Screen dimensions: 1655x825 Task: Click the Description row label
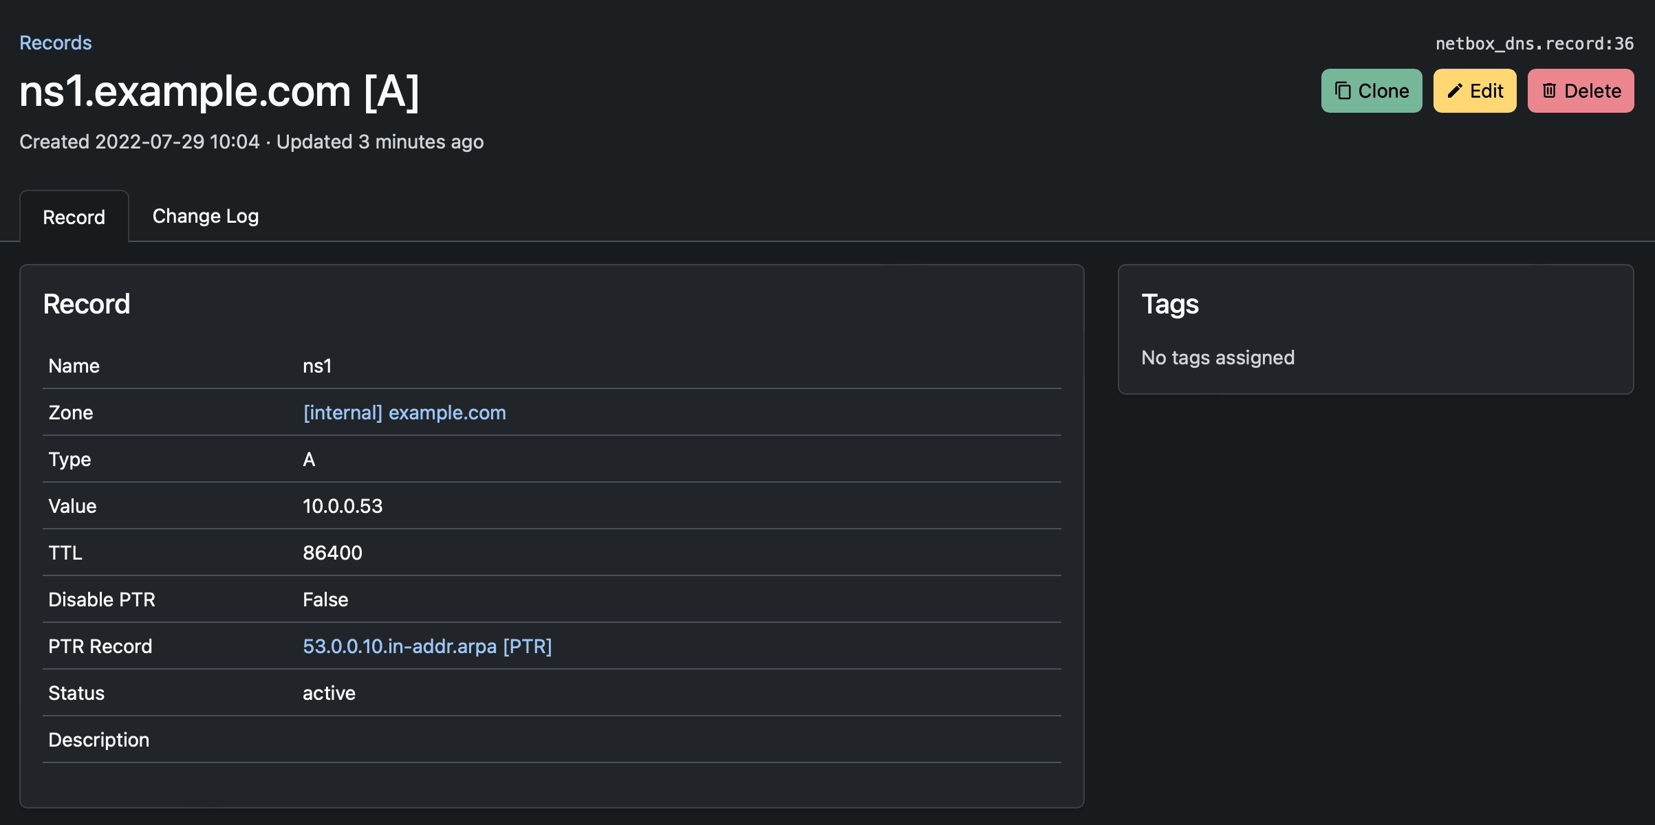pos(98,740)
